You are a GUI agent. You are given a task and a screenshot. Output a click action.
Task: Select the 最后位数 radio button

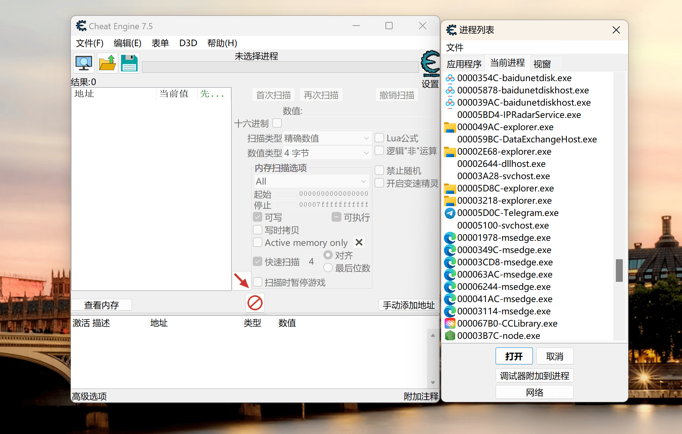click(328, 268)
